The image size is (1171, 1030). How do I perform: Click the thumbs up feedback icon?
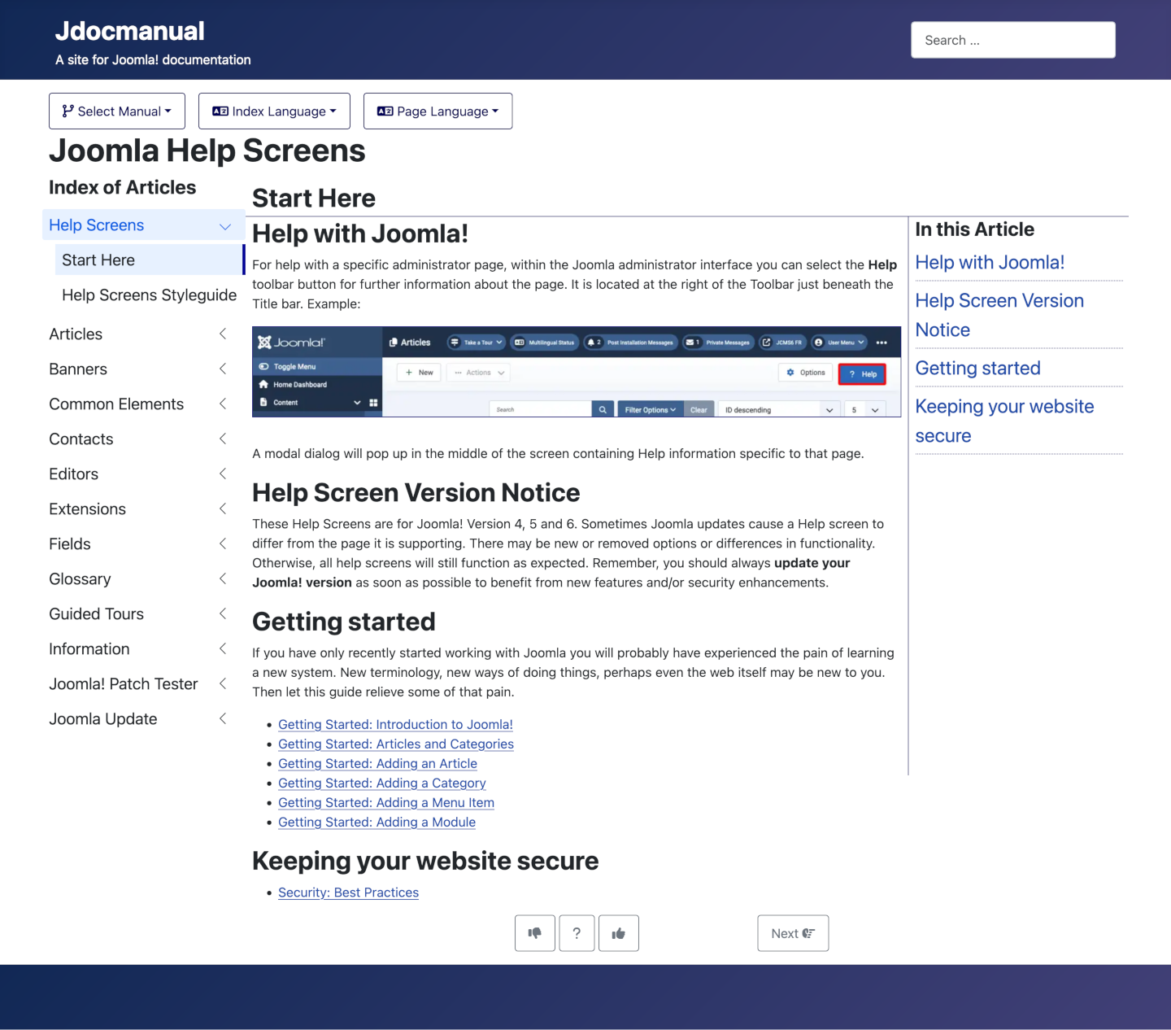tap(619, 933)
